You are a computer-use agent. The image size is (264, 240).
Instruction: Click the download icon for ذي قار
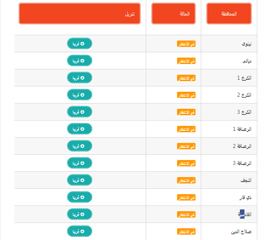[x=82, y=197]
